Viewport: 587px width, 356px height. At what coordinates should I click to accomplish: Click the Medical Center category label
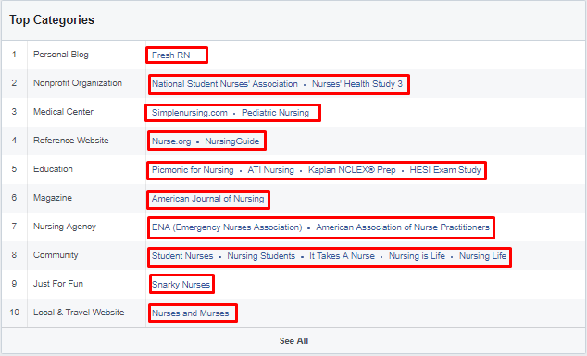(63, 112)
